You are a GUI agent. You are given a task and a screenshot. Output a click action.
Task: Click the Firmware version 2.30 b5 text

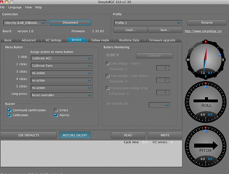tap(98, 31)
